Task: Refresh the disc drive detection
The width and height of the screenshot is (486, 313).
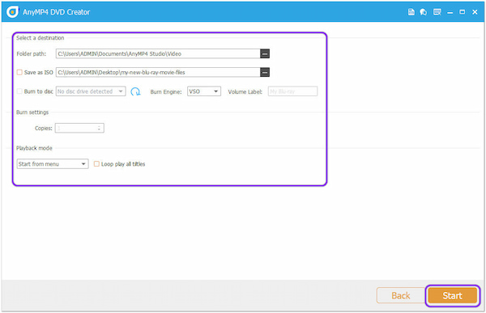Action: pos(135,91)
